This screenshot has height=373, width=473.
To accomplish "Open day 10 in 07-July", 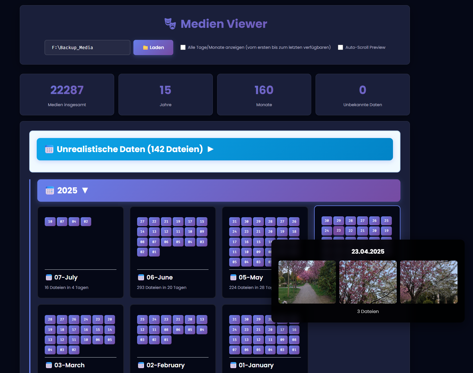I will [x=50, y=222].
